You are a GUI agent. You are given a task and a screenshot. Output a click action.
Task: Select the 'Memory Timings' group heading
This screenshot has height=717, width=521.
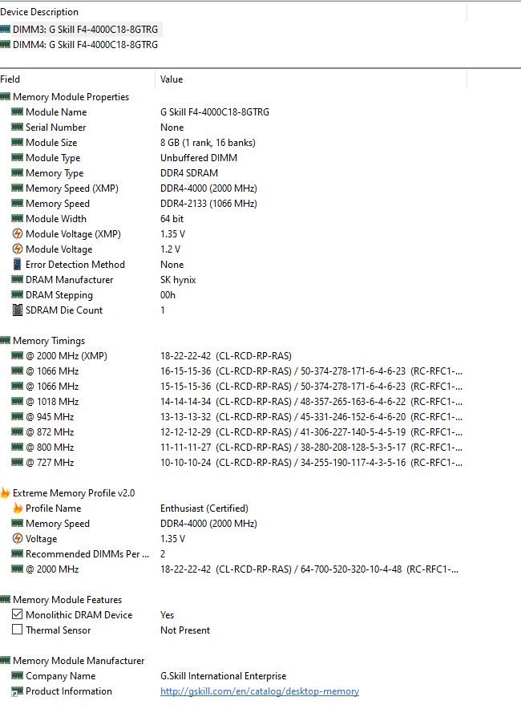pyautogui.click(x=49, y=341)
